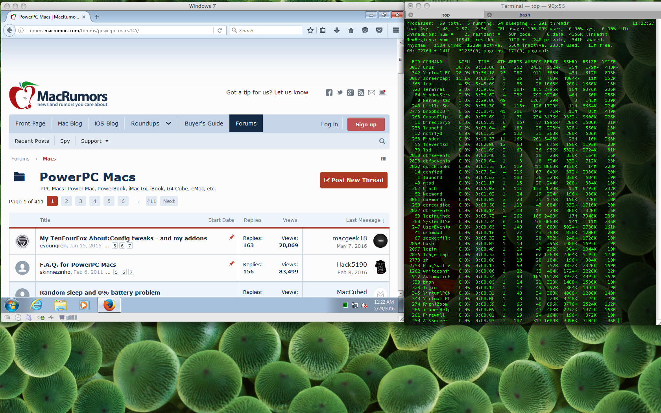Image resolution: width=661 pixels, height=413 pixels.
Task: Click the Sign up button
Action: pyautogui.click(x=366, y=124)
